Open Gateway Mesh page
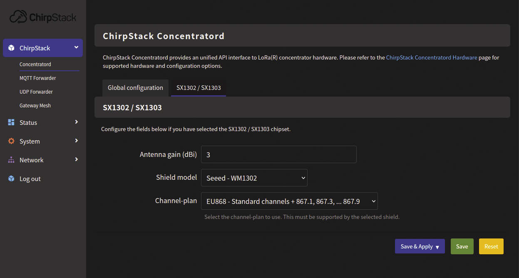The width and height of the screenshot is (519, 278). pyautogui.click(x=35, y=105)
